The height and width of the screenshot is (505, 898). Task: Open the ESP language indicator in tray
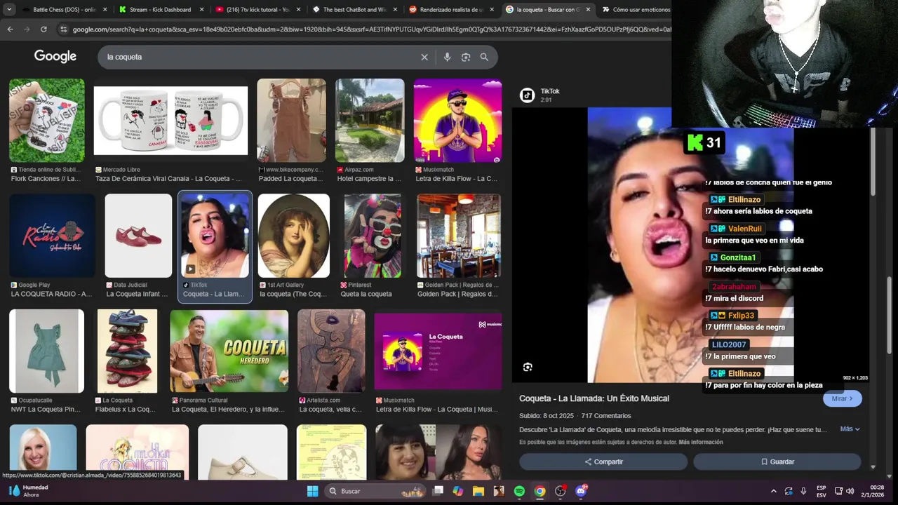[821, 491]
